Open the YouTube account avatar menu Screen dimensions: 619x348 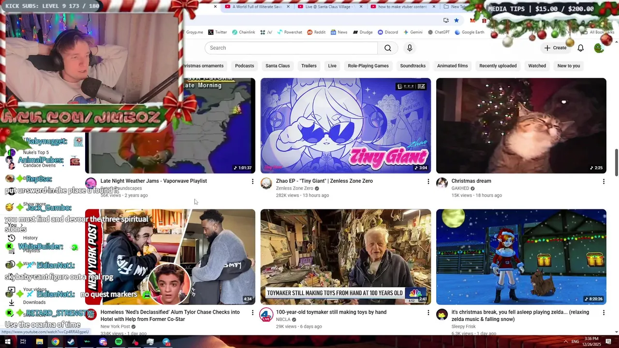599,48
